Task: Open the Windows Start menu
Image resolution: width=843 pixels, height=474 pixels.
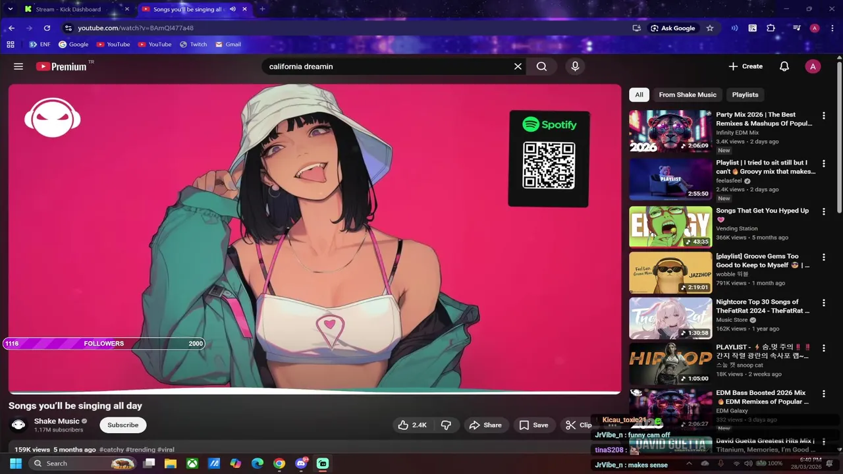Action: [x=16, y=463]
